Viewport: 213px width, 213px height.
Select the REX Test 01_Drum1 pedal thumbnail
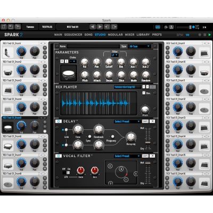8,53
